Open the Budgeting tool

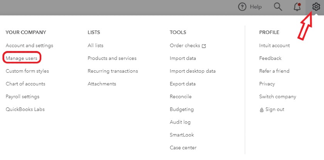pyautogui.click(x=182, y=109)
